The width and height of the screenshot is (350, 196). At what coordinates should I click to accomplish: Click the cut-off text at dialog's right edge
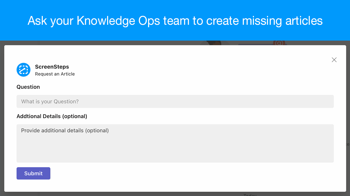(x=348, y=144)
